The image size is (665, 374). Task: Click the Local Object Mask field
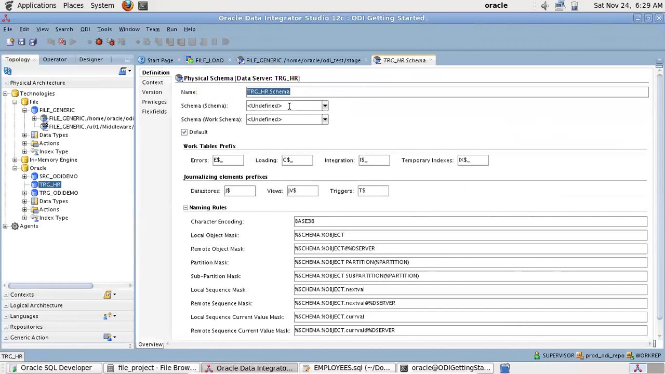tap(470, 235)
